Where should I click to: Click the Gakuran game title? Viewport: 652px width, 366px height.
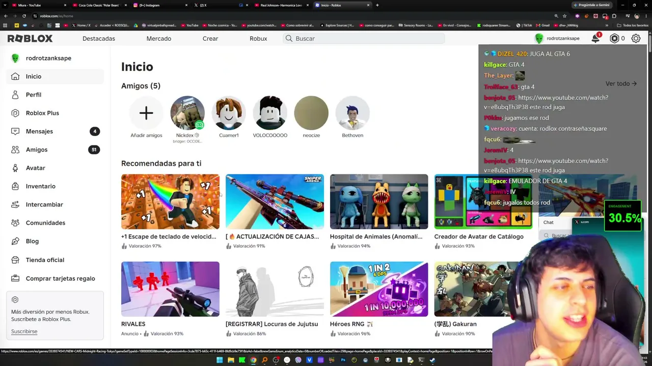click(x=455, y=324)
